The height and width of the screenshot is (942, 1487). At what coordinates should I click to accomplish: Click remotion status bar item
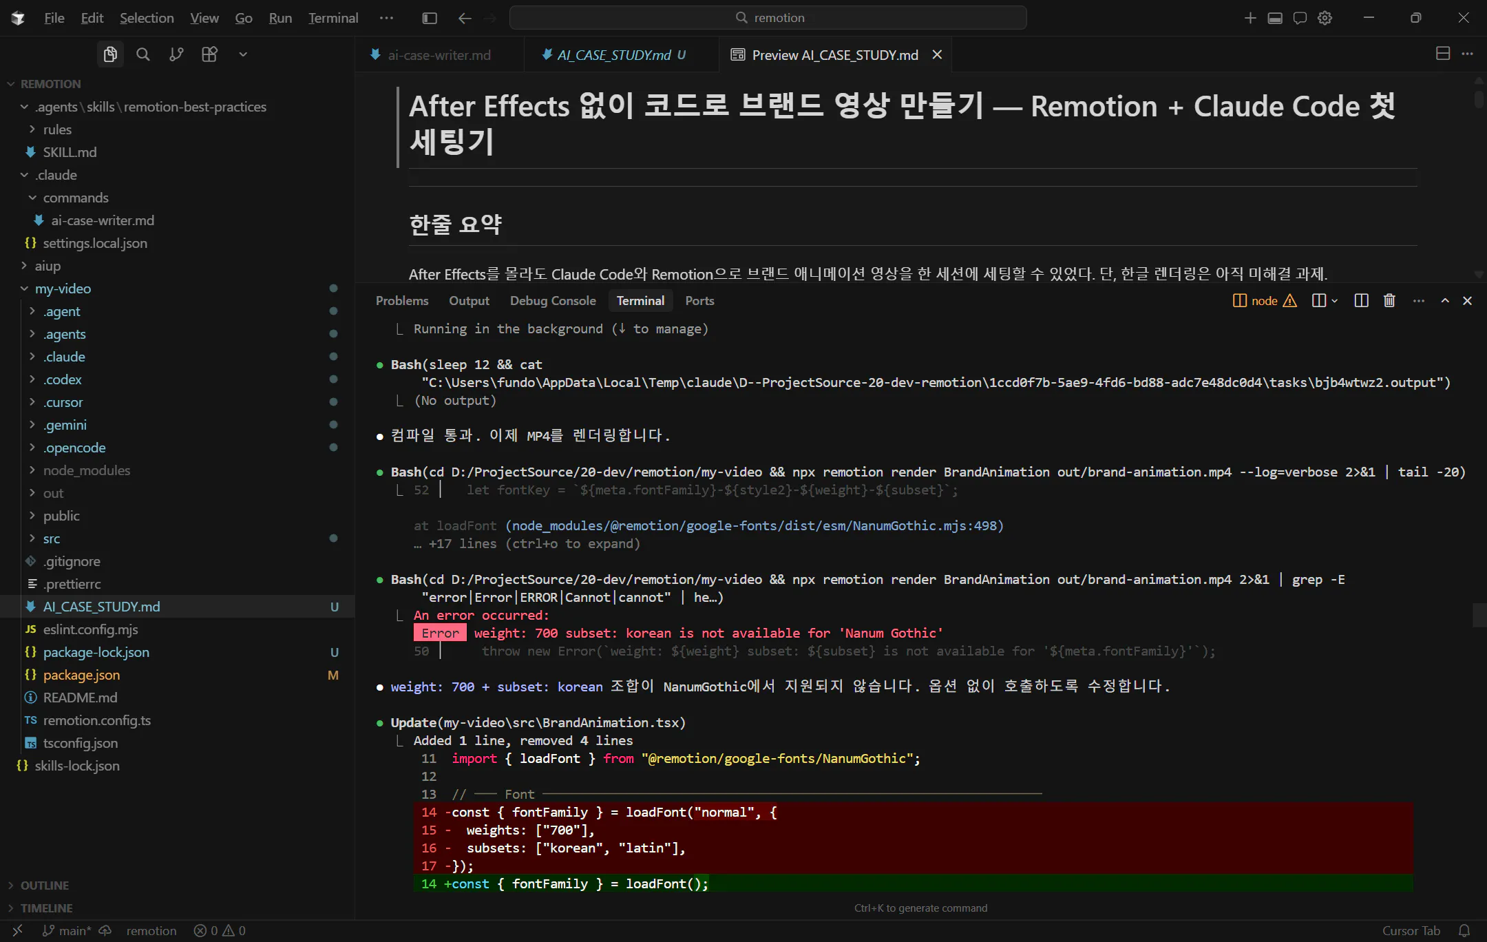pos(151,930)
